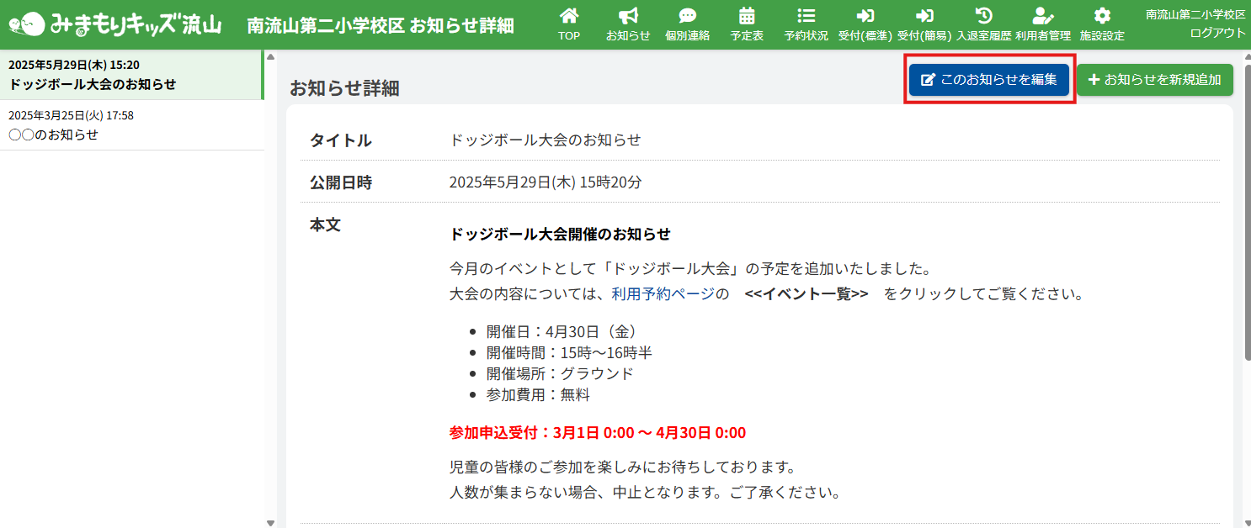Click the sidebar list scroll-up arrow

click(x=270, y=56)
